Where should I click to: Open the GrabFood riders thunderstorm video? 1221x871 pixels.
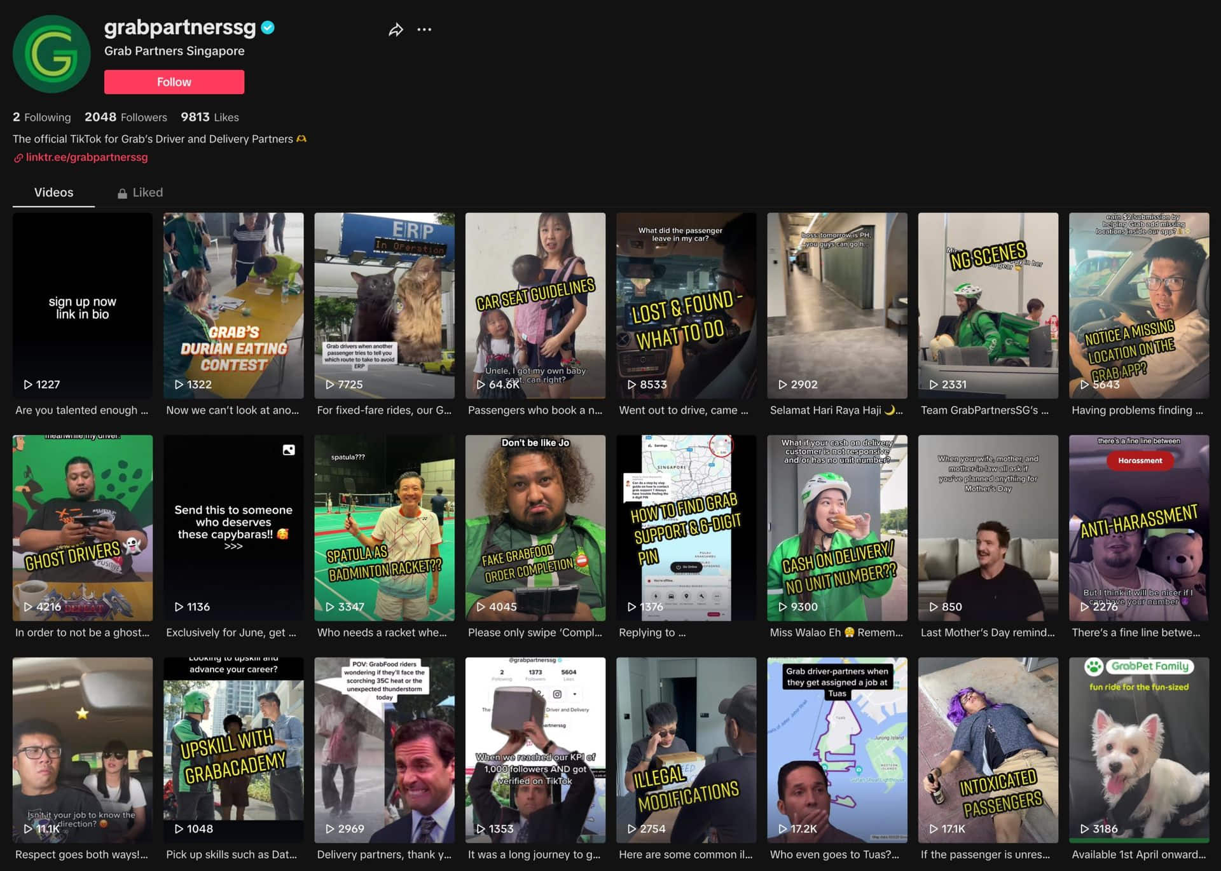384,750
